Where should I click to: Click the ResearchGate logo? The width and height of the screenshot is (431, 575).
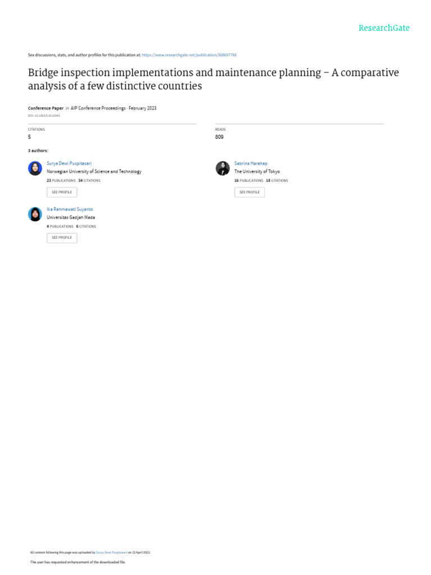pyautogui.click(x=384, y=28)
